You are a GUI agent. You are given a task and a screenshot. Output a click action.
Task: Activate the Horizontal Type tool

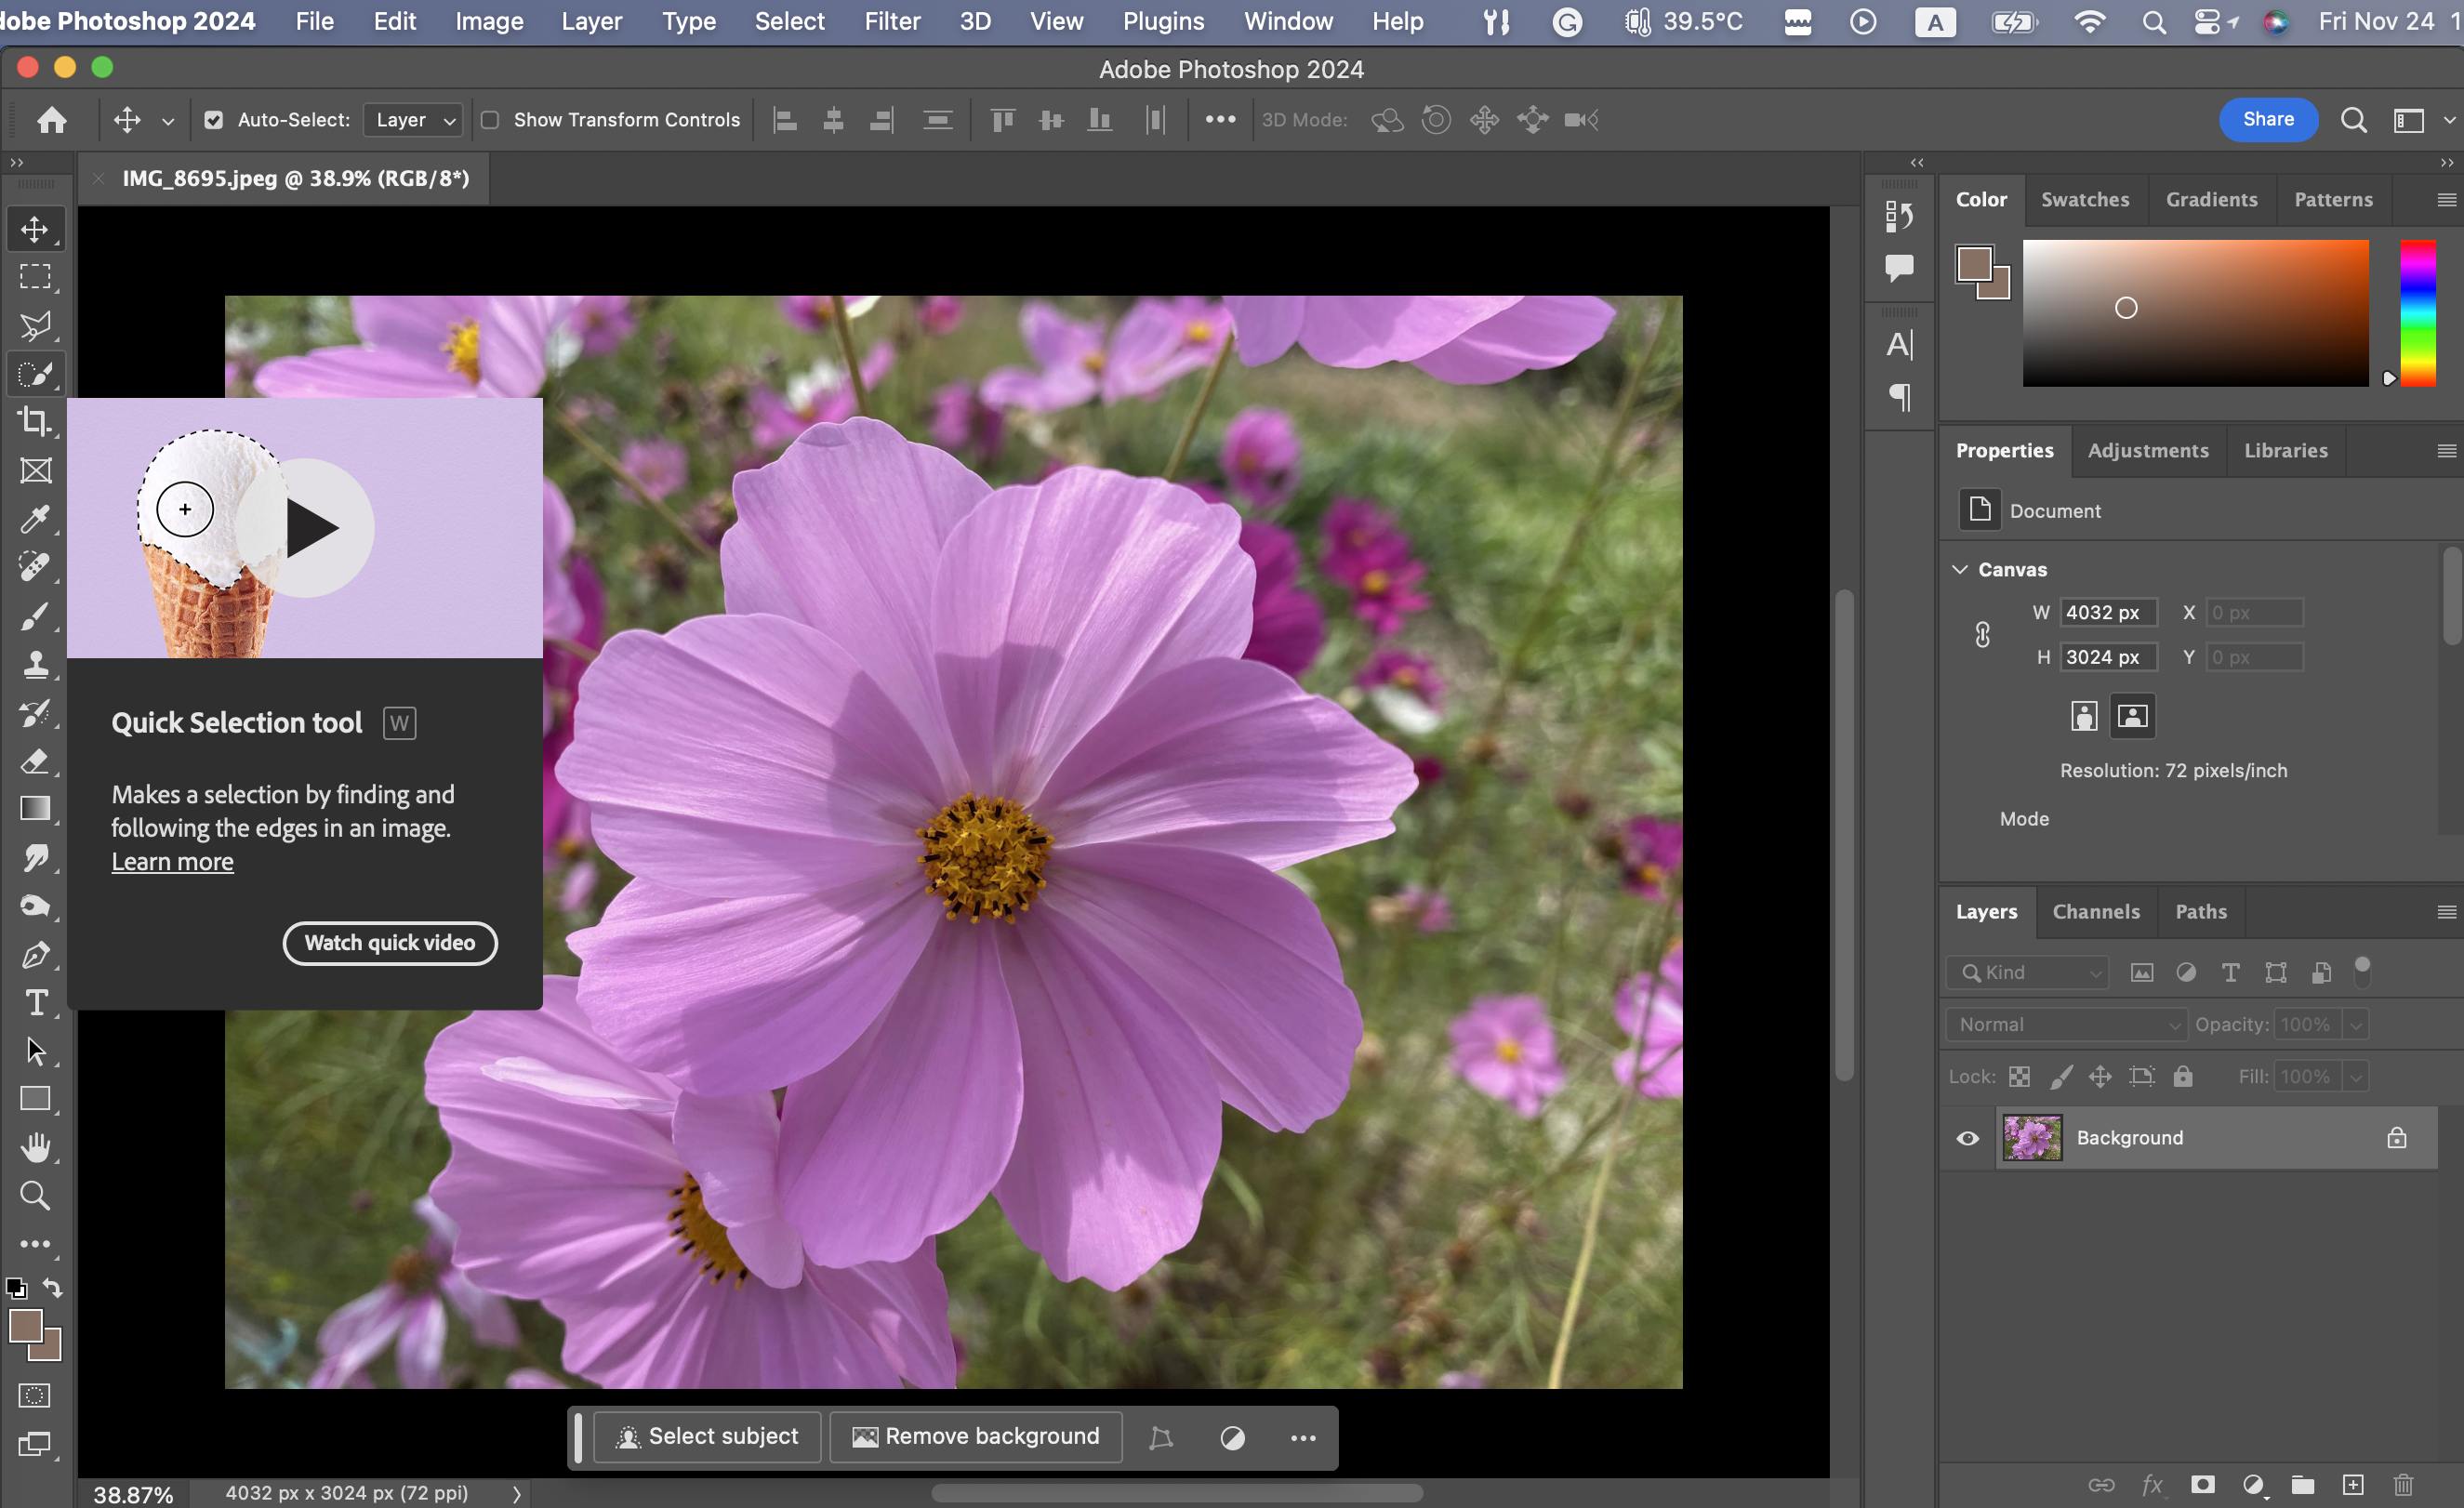coord(35,1003)
